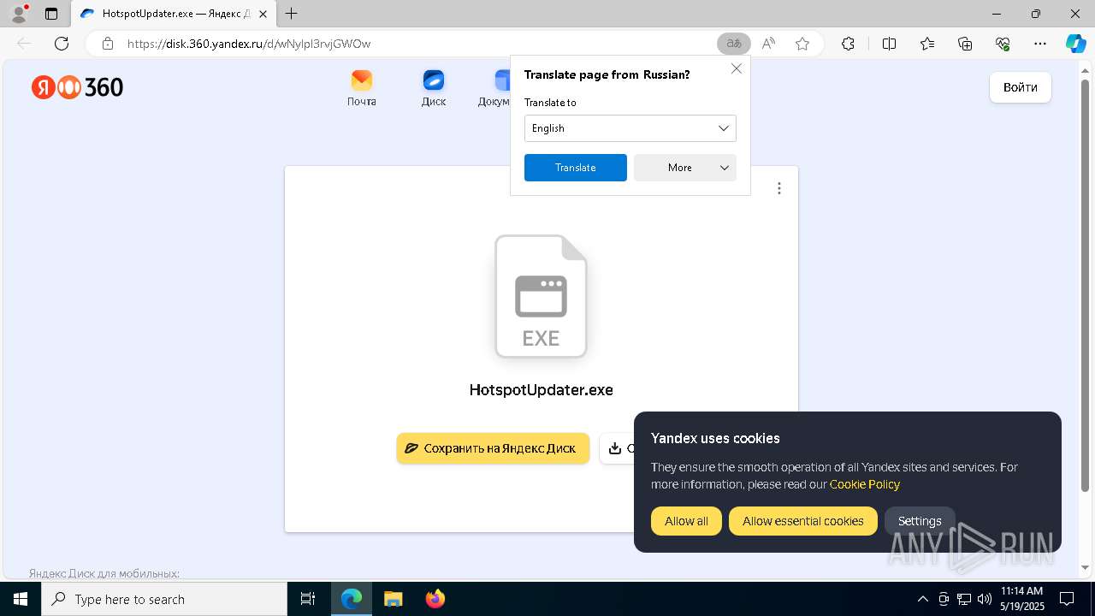Click the network tray icon
This screenshot has height=616, width=1095.
964,599
